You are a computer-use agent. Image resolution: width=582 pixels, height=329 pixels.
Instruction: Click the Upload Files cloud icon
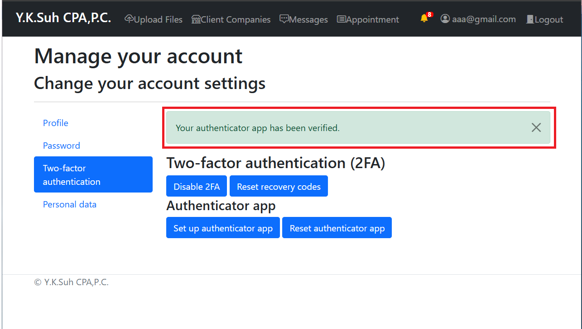pos(129,19)
